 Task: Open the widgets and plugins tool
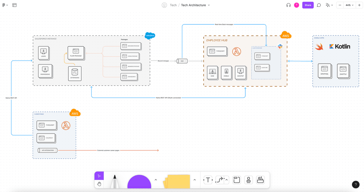point(261,180)
